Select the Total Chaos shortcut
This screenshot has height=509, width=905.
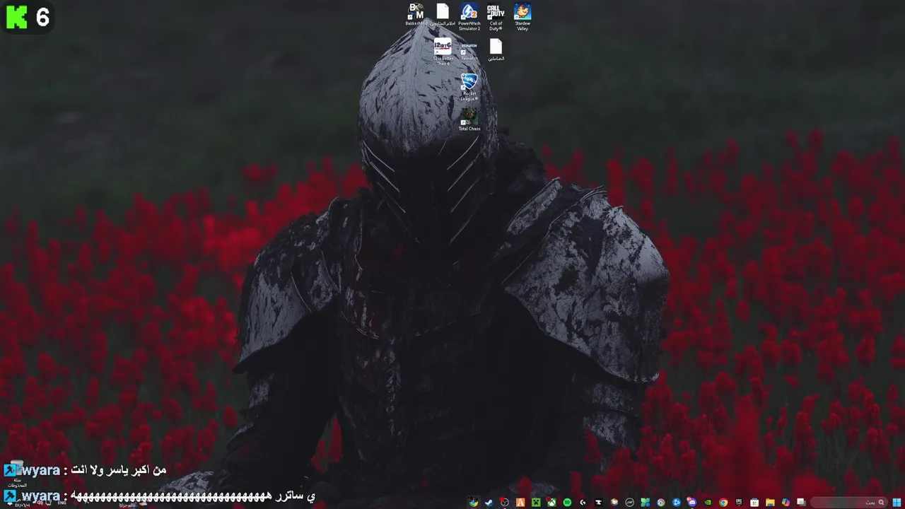tap(469, 119)
